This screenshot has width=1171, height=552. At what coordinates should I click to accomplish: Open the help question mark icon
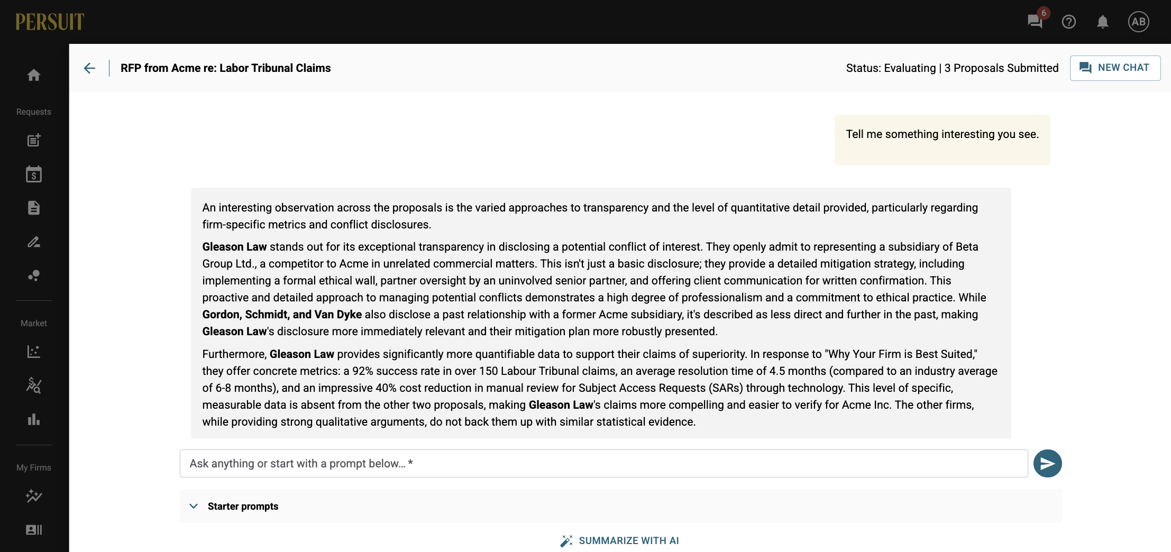(1069, 22)
